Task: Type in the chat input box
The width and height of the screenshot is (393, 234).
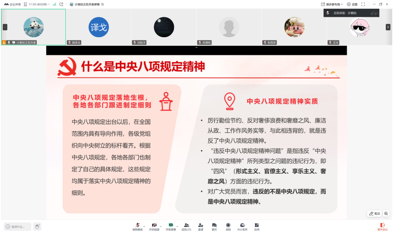Action: click(19, 226)
